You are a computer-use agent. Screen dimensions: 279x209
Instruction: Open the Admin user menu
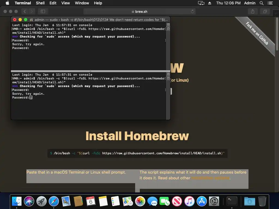pos(250,3)
